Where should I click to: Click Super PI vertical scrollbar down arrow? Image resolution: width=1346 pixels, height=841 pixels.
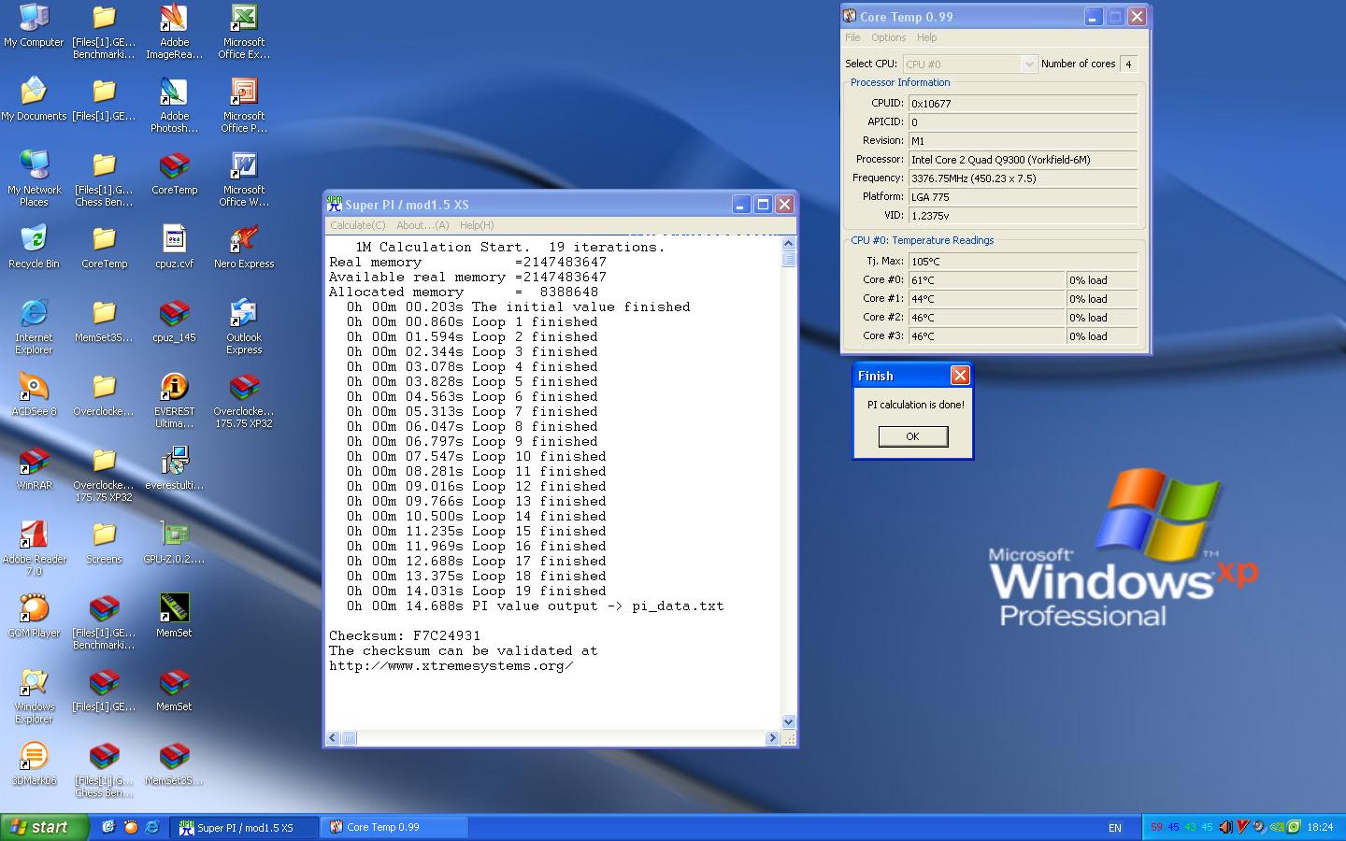(788, 721)
